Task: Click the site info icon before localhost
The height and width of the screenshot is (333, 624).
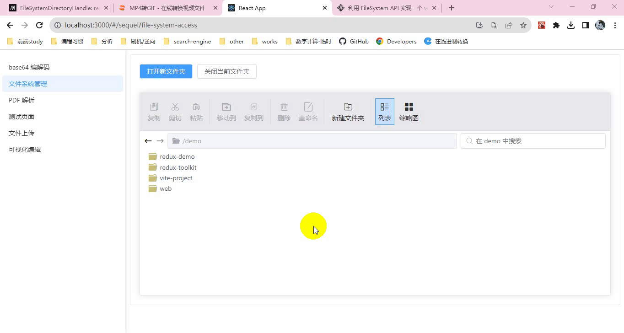Action: pos(58,25)
